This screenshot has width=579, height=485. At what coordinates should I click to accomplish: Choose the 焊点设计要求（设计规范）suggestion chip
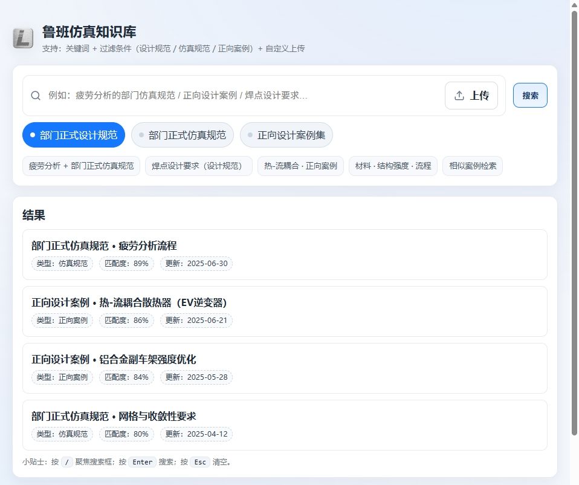click(x=198, y=166)
